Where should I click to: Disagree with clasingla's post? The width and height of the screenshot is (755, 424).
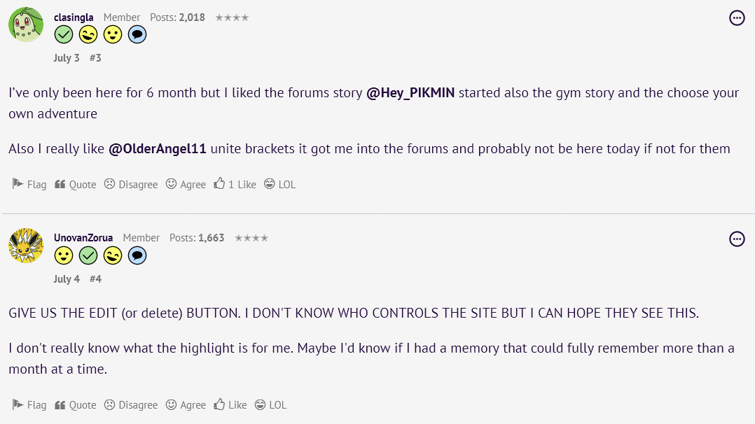click(x=131, y=185)
